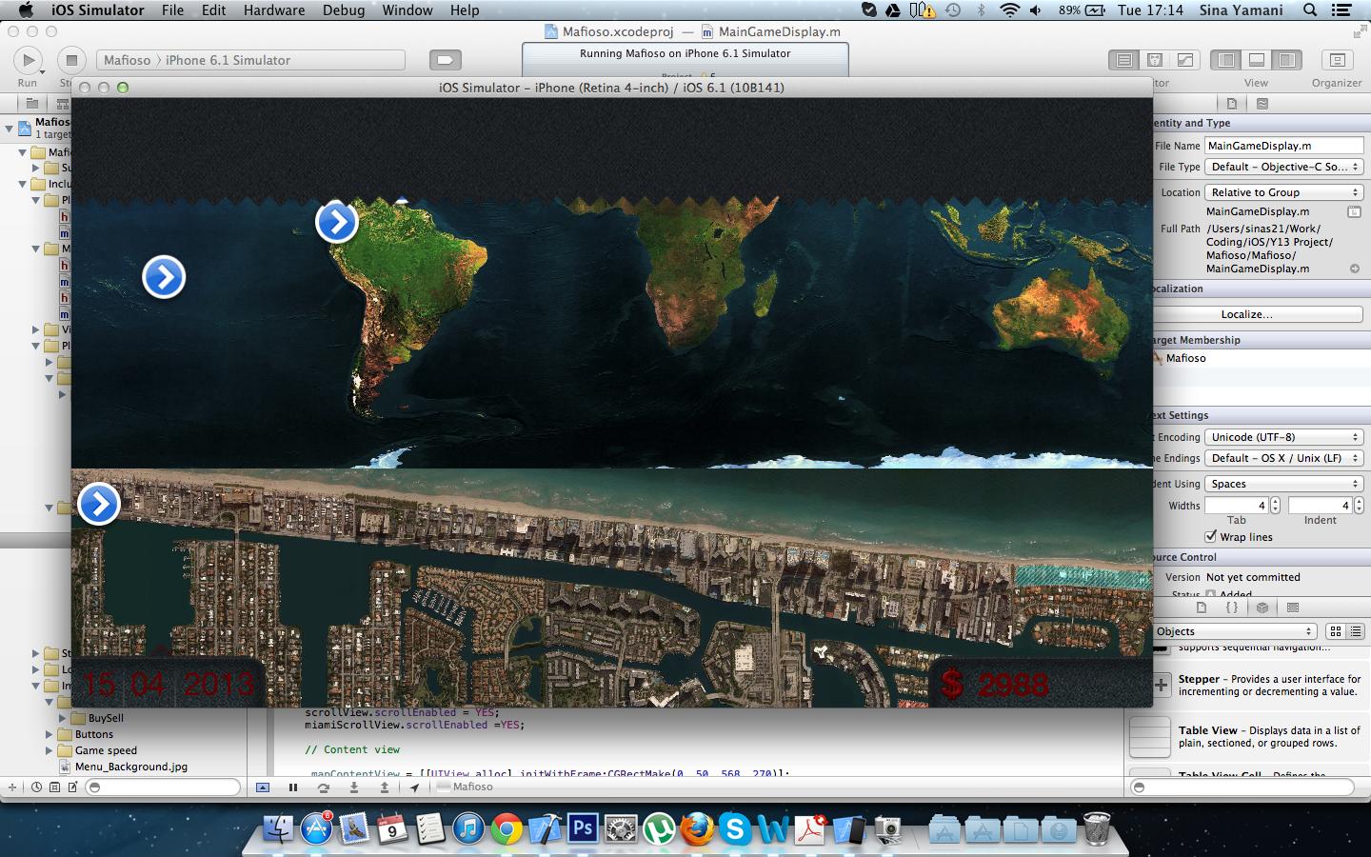Expand the BuySell folder
The image size is (1371, 857).
tap(63, 718)
